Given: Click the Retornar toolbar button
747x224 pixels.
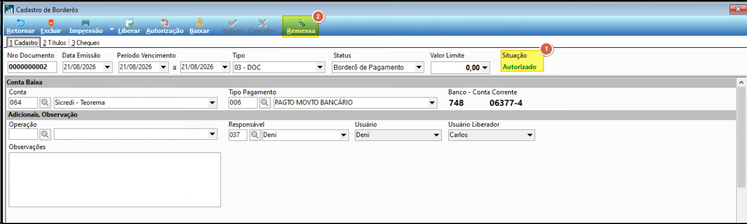Looking at the screenshot, I should pos(21,27).
